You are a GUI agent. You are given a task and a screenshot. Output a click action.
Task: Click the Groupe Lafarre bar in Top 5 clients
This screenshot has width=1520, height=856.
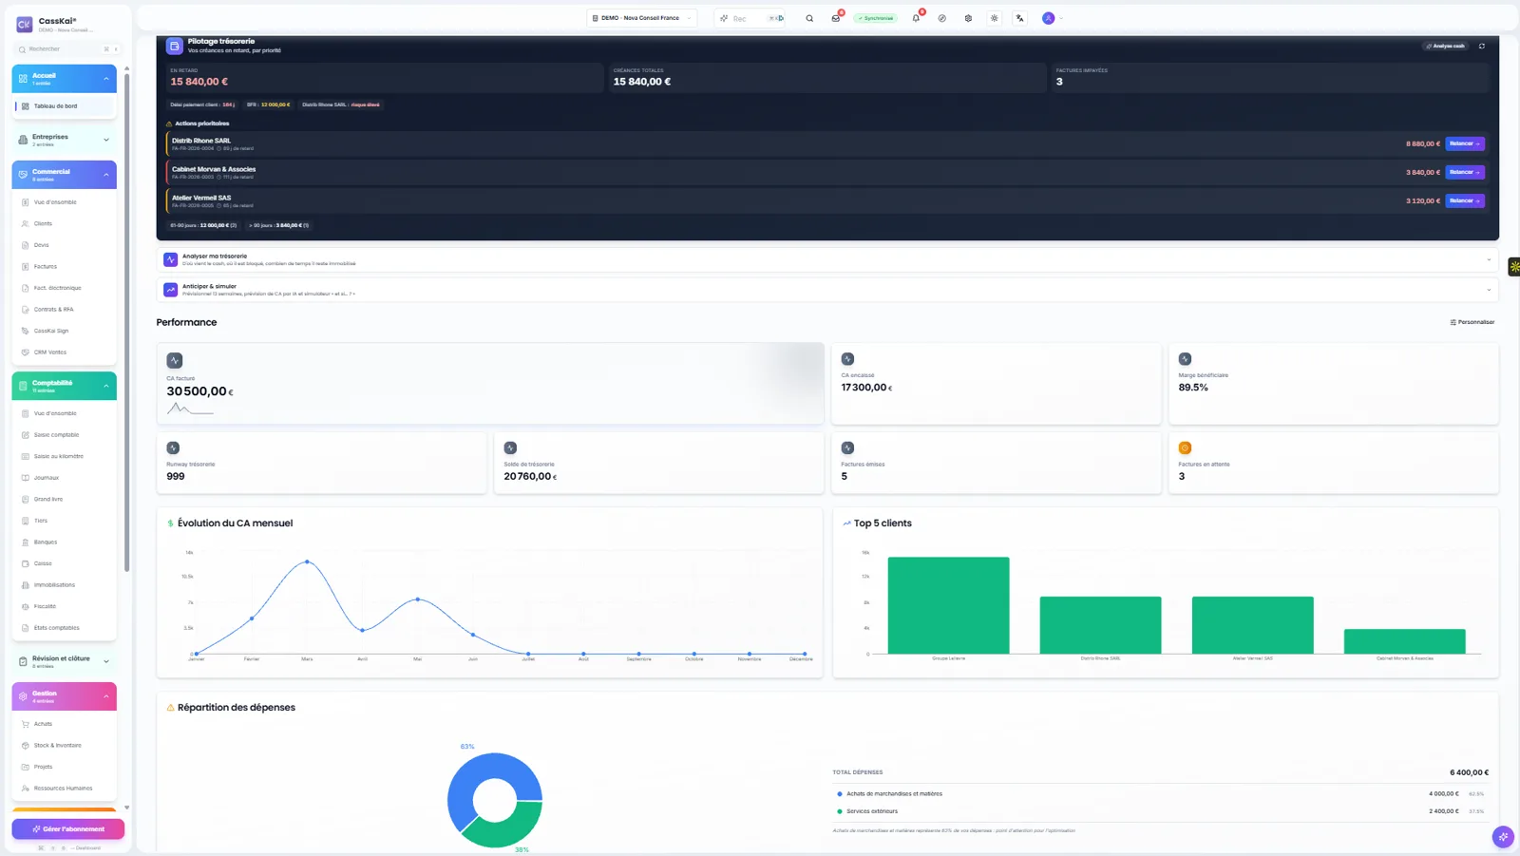click(948, 605)
